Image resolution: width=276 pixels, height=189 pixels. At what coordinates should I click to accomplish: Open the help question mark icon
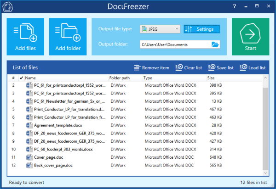(x=234, y=6)
